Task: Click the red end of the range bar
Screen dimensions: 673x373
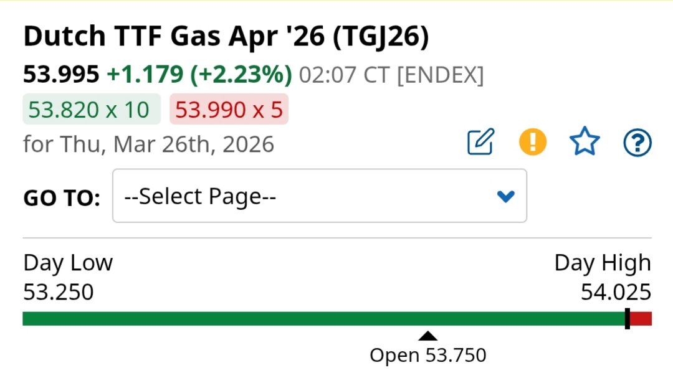Action: [x=641, y=319]
